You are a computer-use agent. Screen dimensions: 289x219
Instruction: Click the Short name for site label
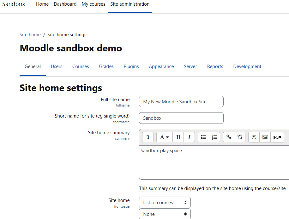[92, 116]
